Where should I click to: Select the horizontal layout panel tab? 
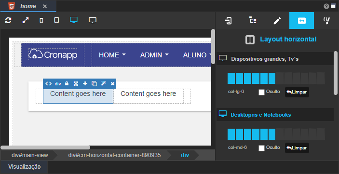[301, 21]
